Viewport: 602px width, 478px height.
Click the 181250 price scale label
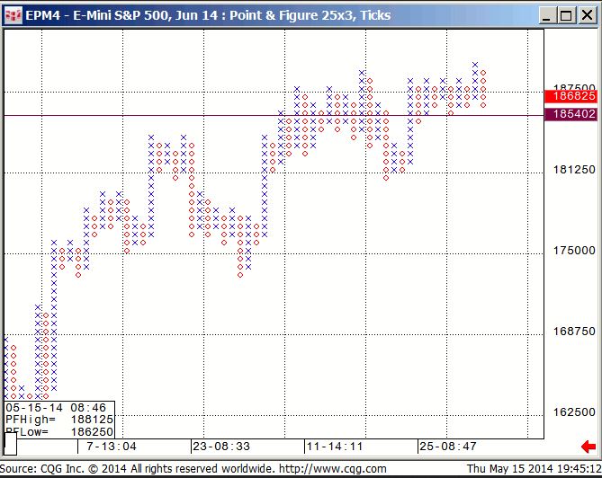pos(572,170)
